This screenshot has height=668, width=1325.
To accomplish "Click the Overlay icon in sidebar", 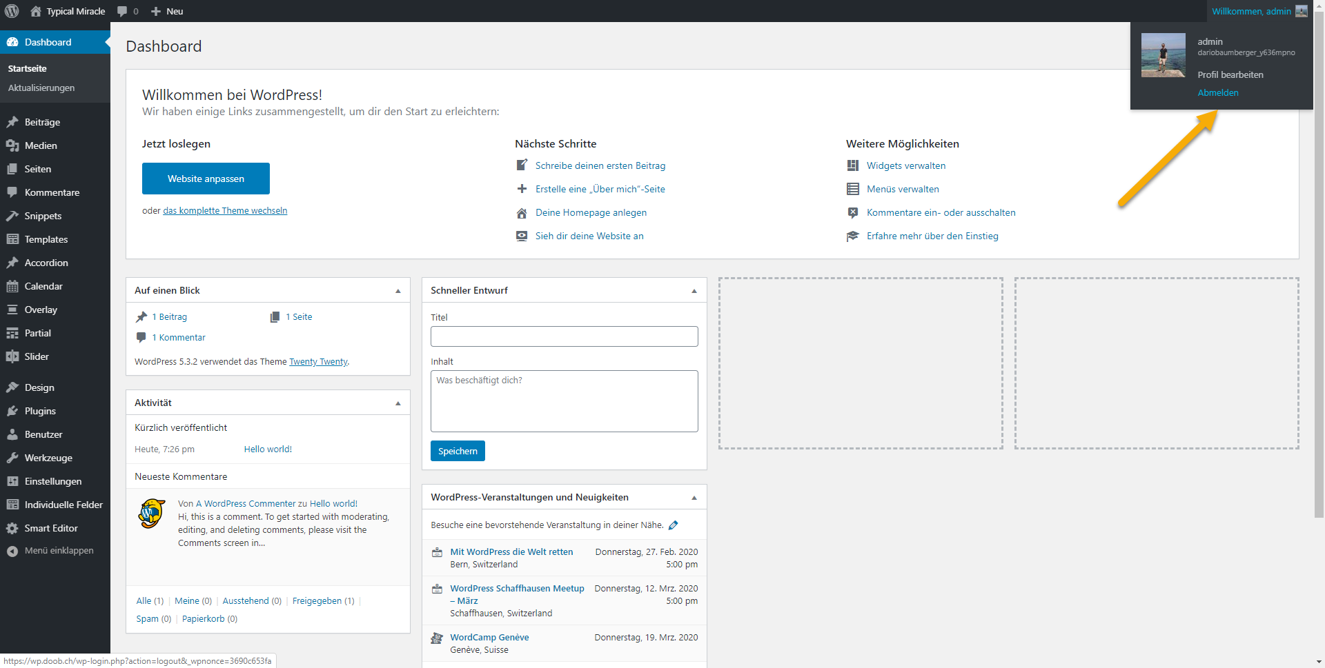I will [x=12, y=310].
